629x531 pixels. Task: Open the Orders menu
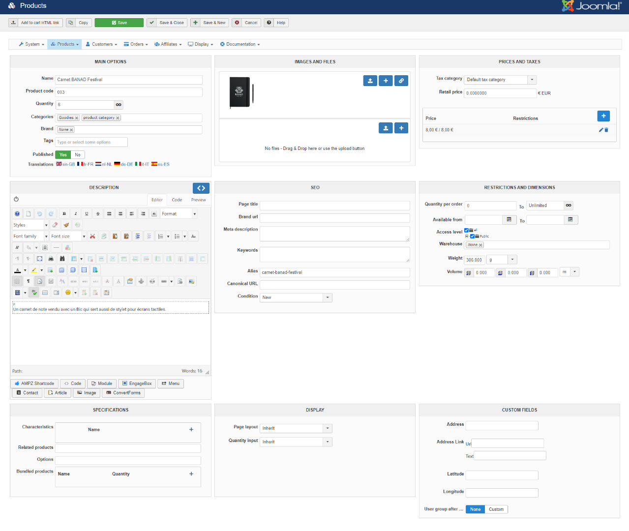point(136,44)
